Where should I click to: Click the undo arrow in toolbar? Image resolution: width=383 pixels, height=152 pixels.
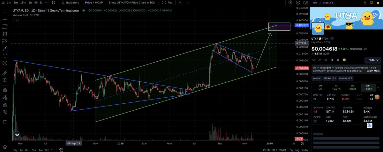click(180, 3)
